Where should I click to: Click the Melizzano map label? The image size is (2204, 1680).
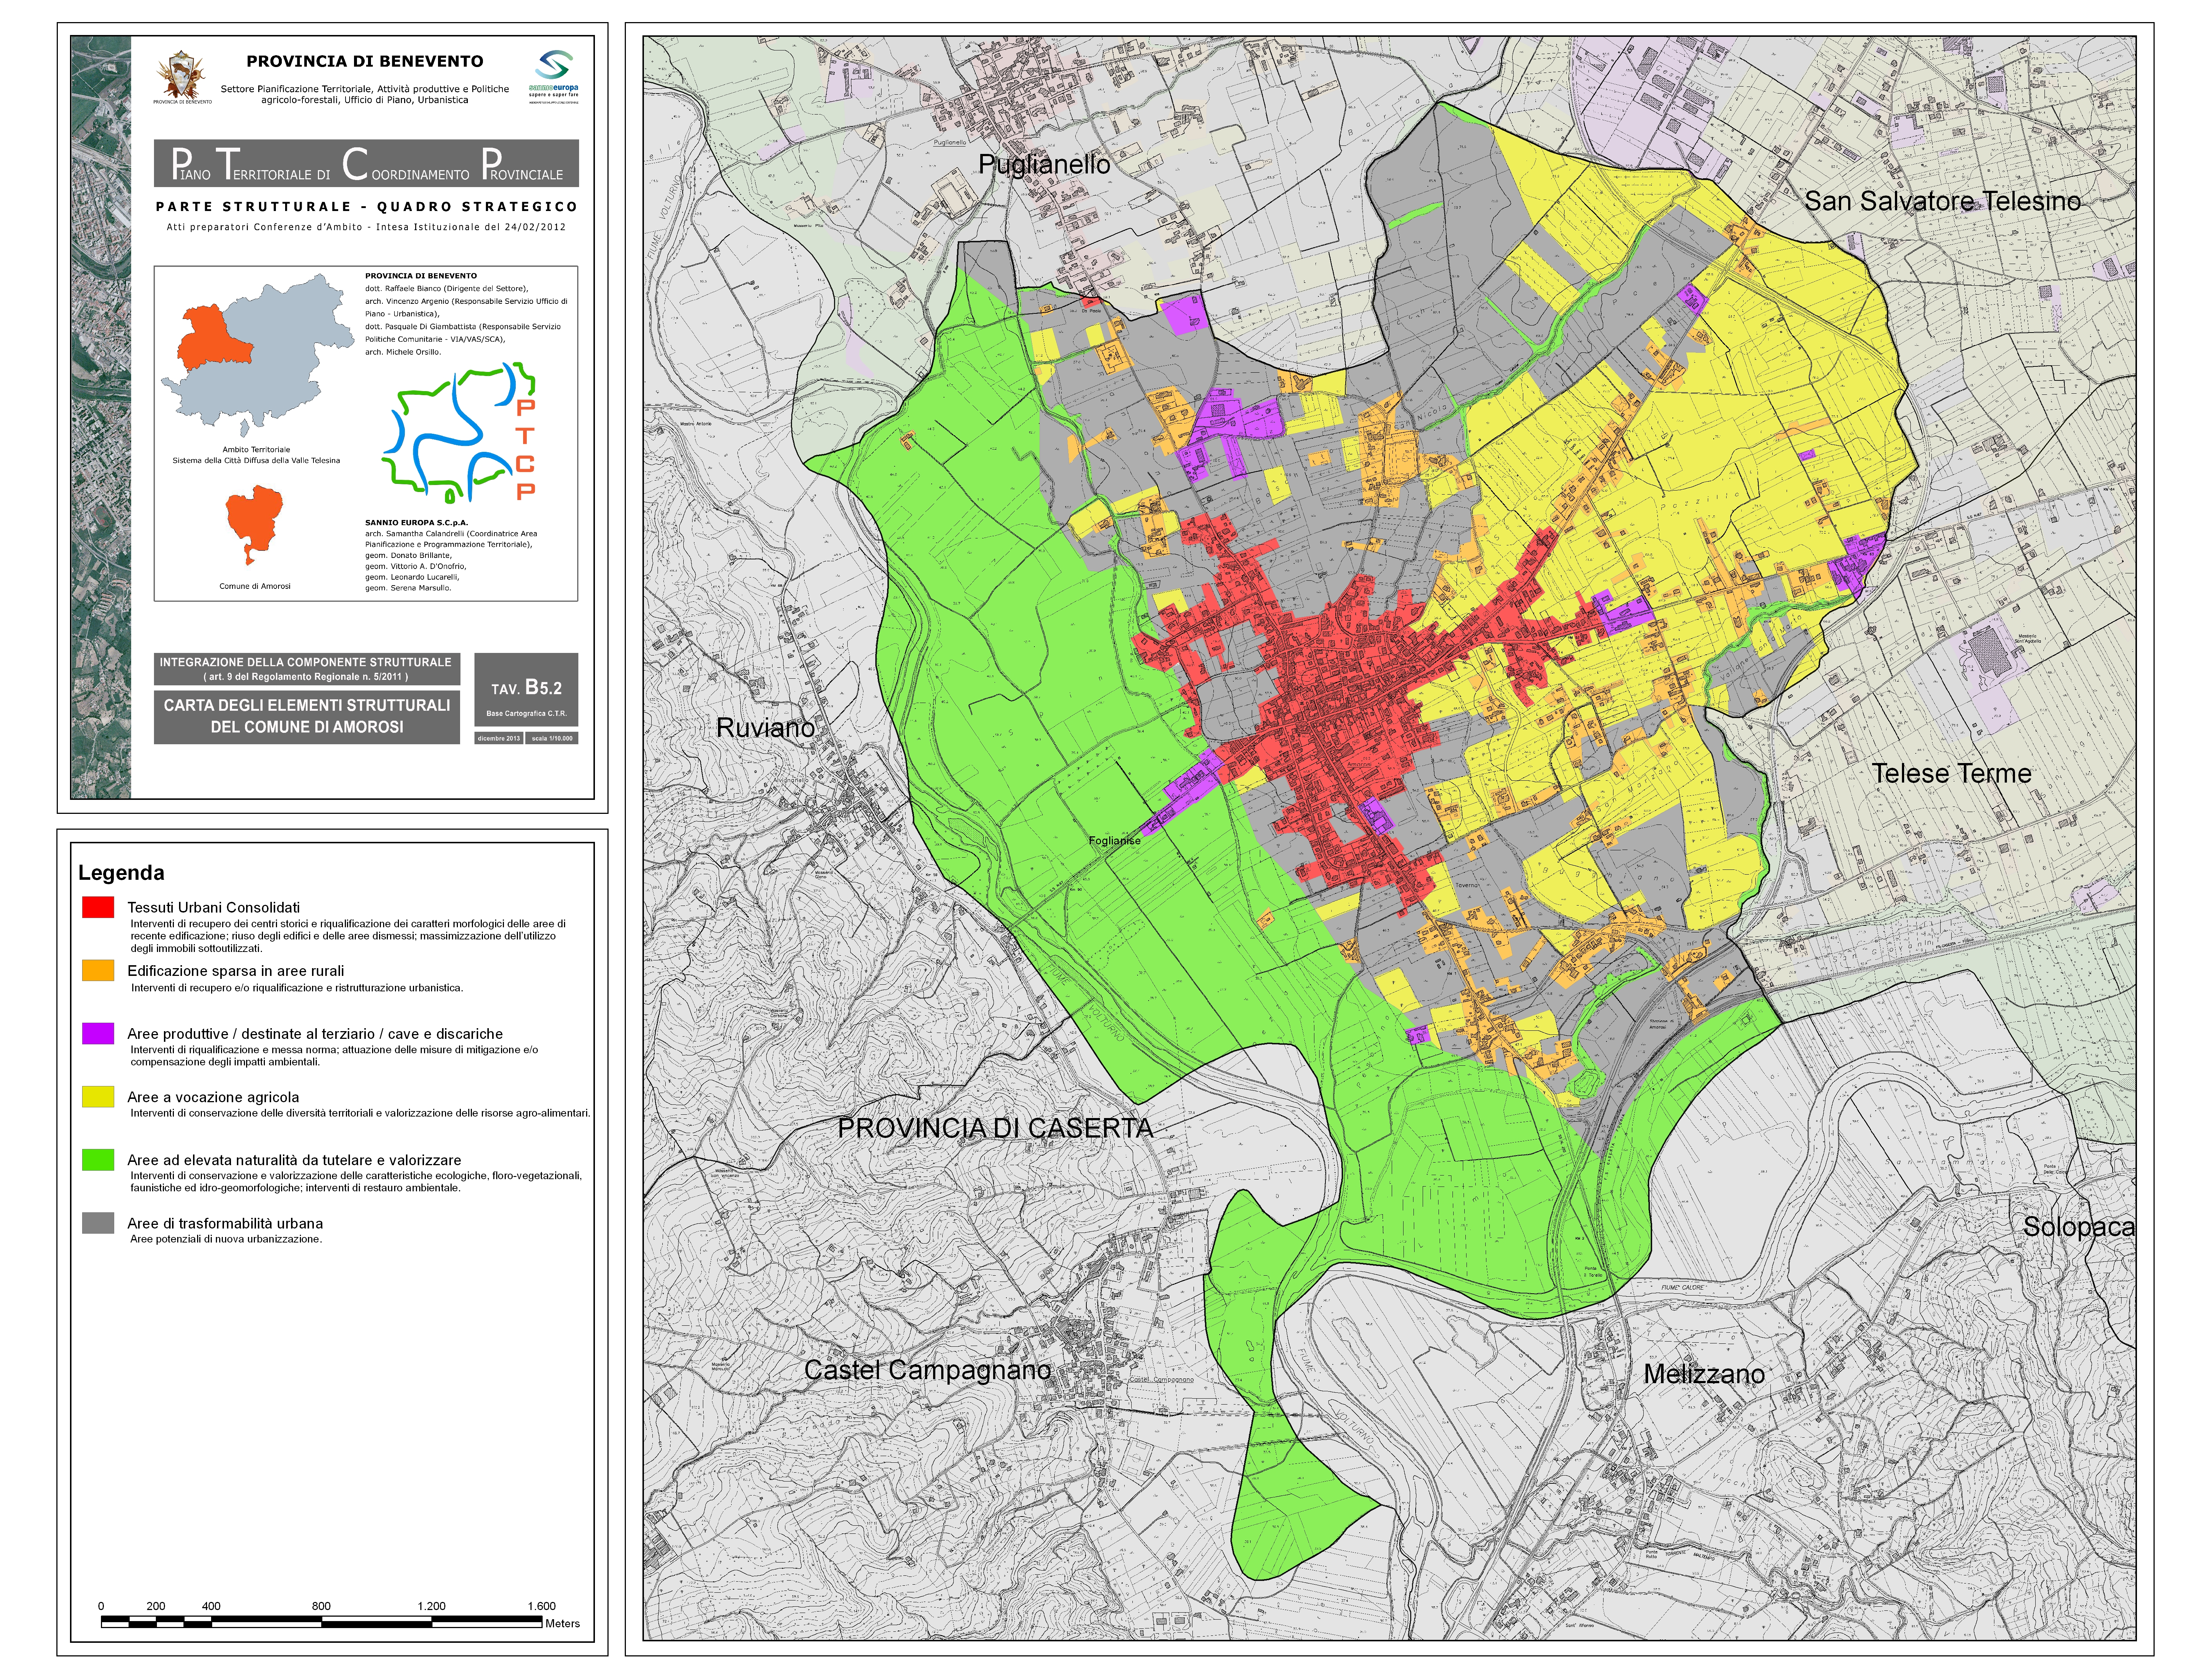(1704, 1374)
